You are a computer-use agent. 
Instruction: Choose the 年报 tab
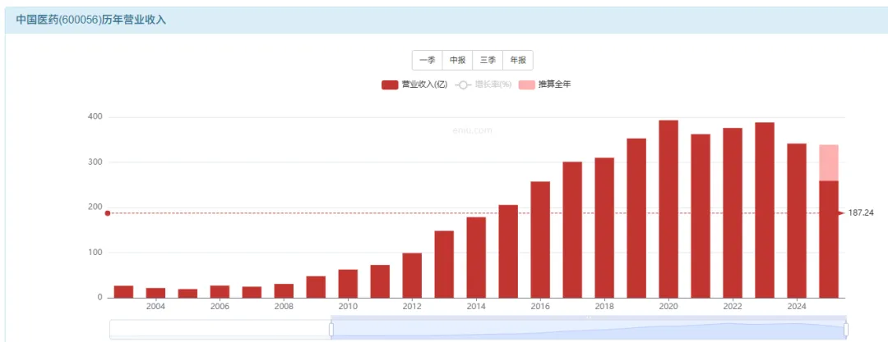(x=518, y=61)
